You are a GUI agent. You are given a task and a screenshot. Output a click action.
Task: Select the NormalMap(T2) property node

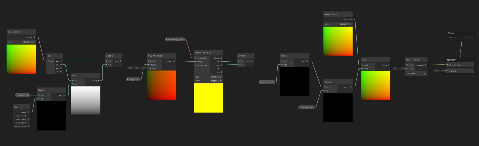coord(174,40)
